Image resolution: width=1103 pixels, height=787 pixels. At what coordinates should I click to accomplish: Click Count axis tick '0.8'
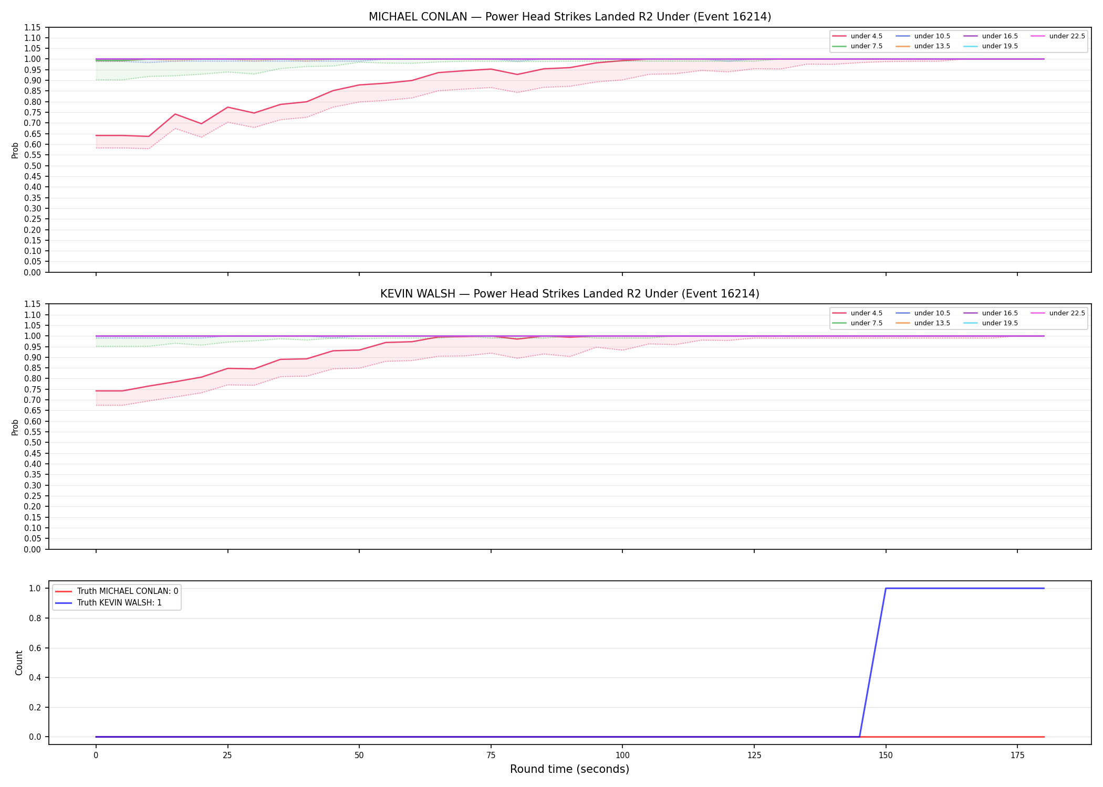tap(36, 618)
